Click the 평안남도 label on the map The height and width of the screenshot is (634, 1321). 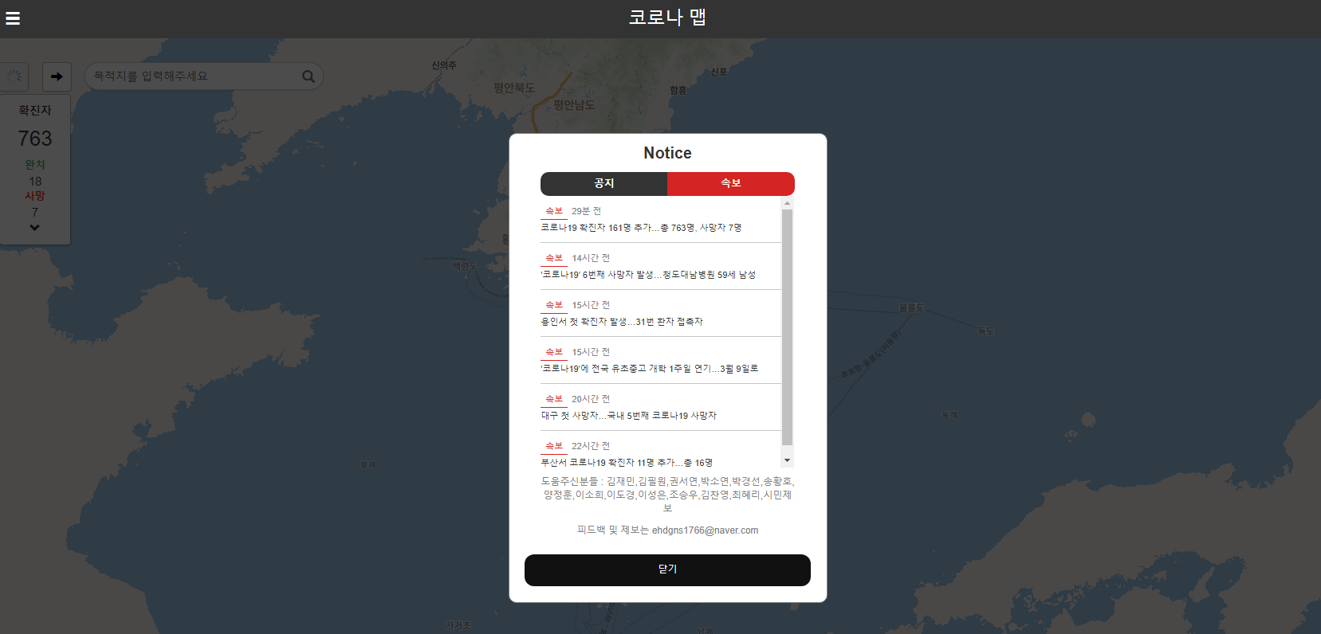[x=574, y=105]
